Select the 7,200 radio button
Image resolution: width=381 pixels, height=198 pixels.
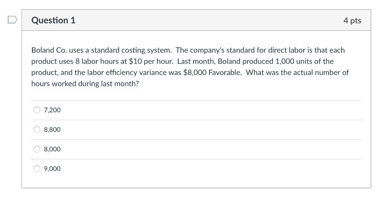pos(37,110)
